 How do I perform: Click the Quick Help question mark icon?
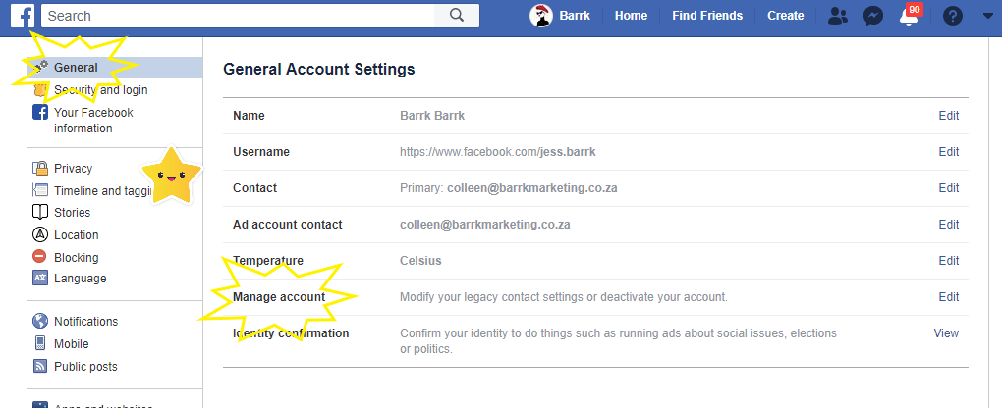coord(952,16)
